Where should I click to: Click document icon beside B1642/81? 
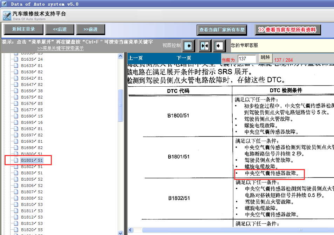point(16,78)
